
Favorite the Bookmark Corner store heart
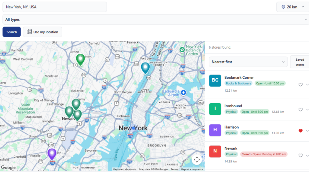tap(300, 84)
